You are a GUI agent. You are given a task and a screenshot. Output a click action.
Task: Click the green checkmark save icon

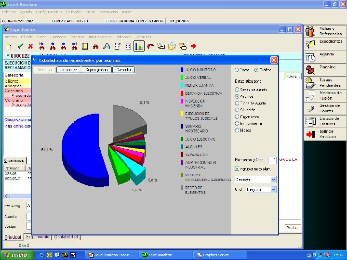click(x=20, y=46)
